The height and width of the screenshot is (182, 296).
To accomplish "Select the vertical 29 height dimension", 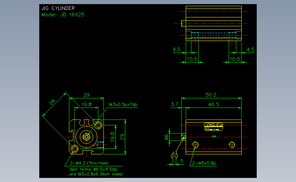I will 122,137.
